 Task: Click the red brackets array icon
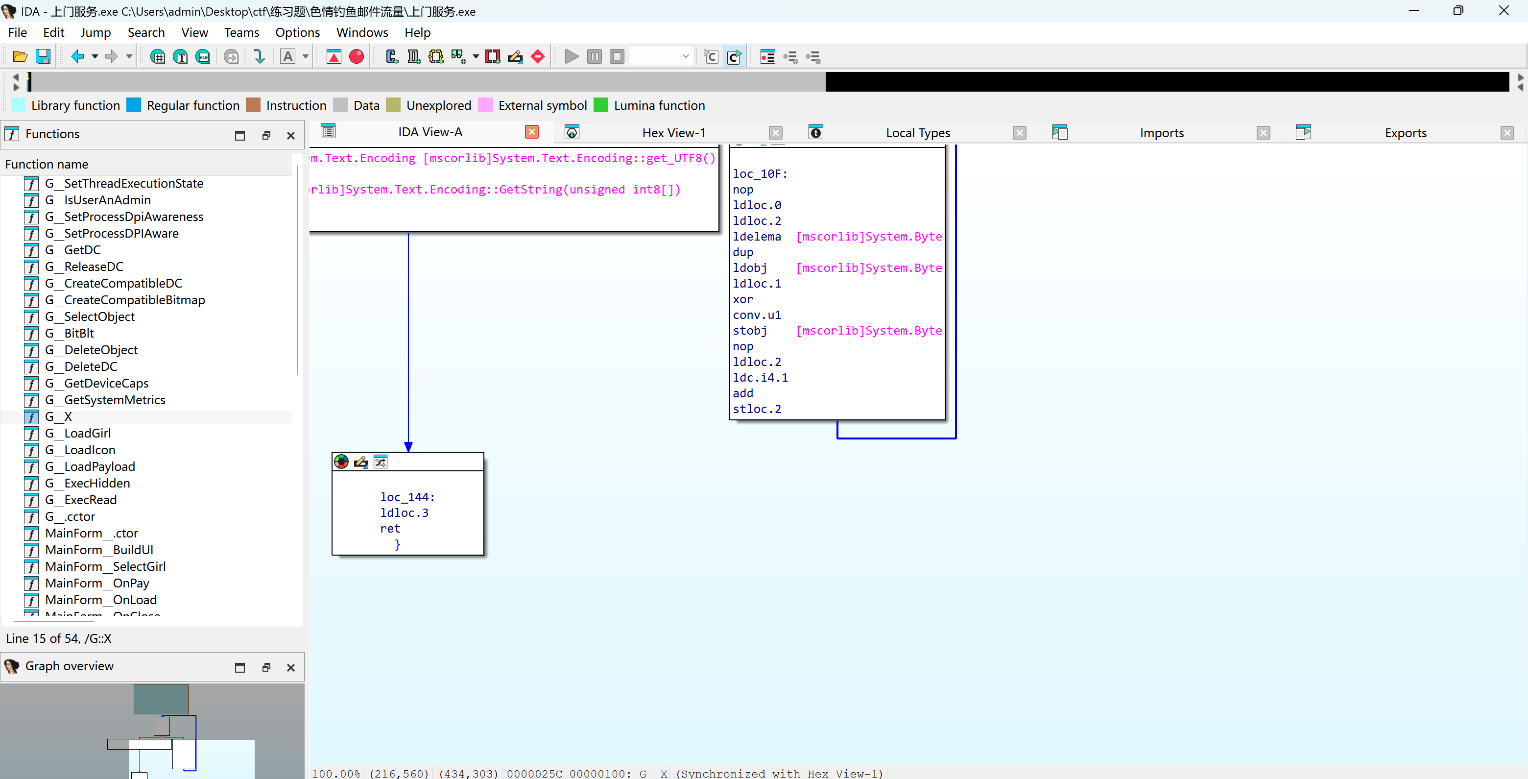coord(492,57)
